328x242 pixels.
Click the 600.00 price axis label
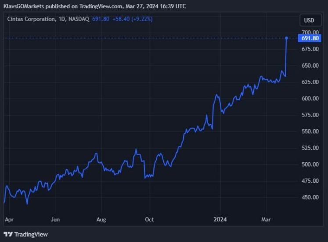pyautogui.click(x=310, y=99)
